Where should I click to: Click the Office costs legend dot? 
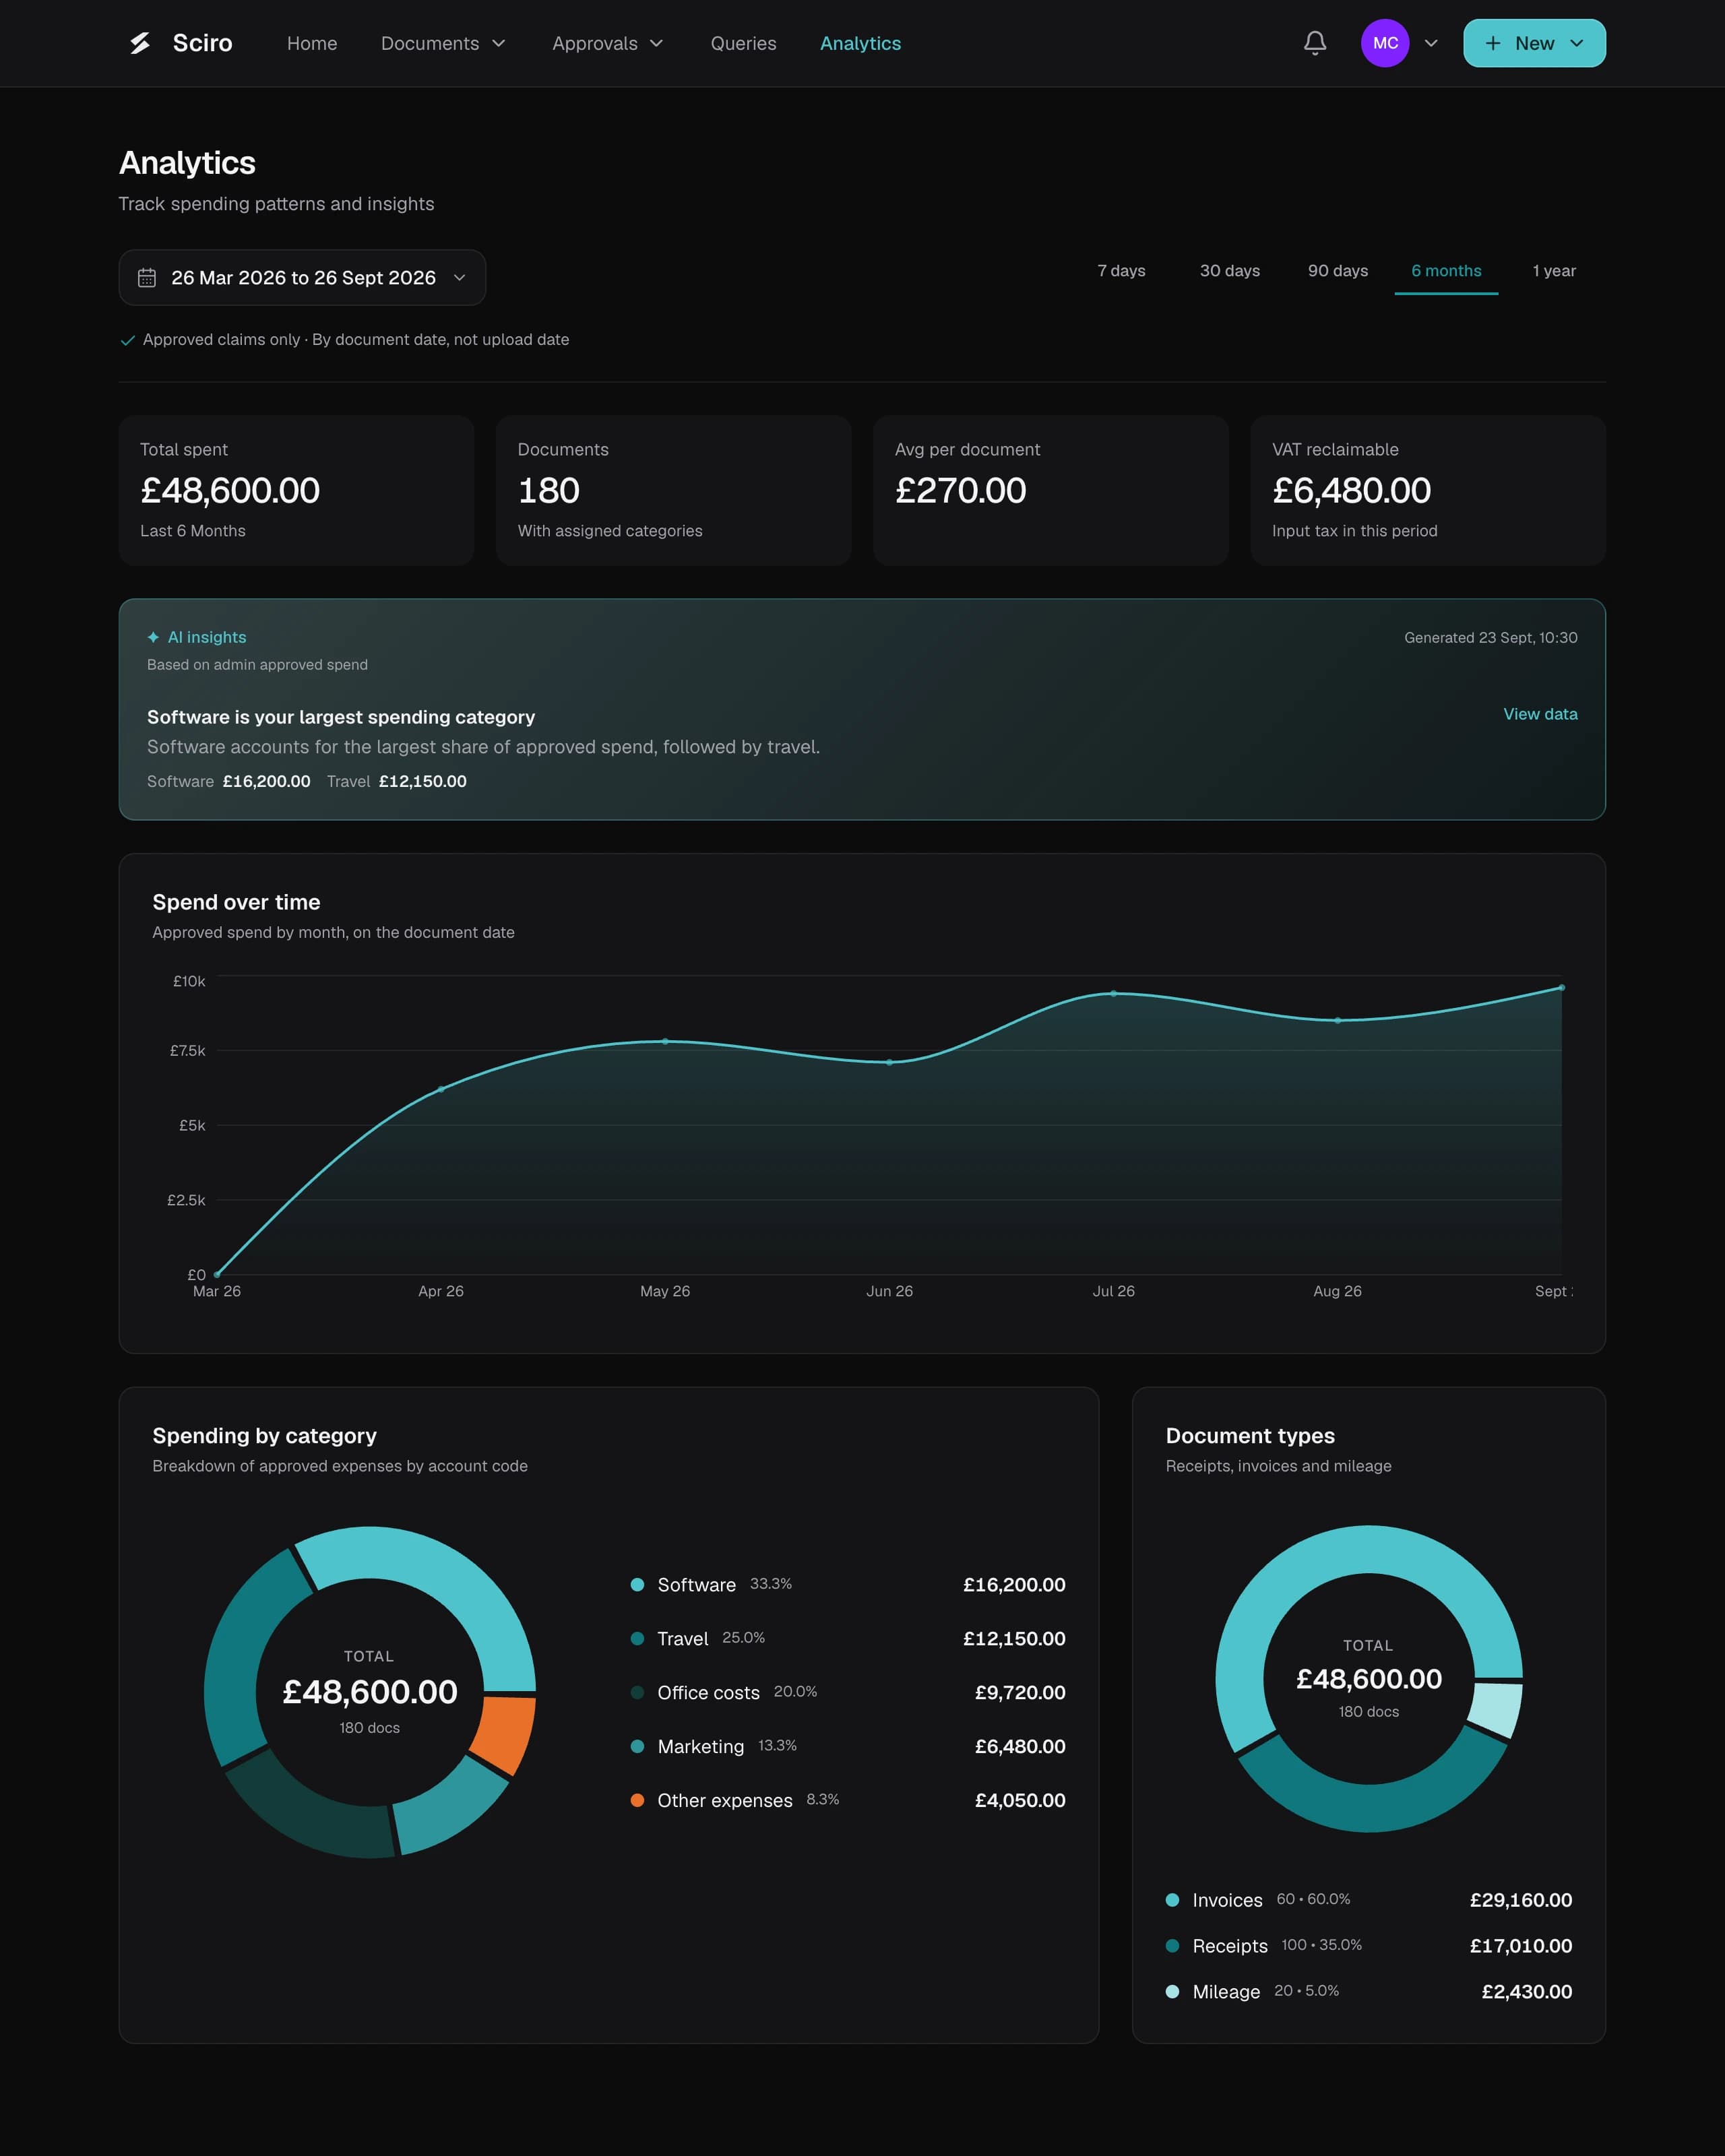point(637,1692)
